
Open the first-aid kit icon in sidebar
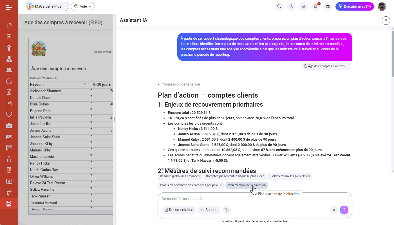pyautogui.click(x=9, y=125)
